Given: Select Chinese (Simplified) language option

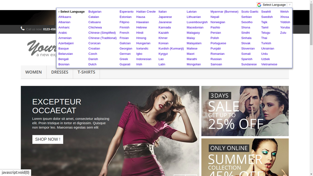Looking at the screenshot, I should [102, 33].
